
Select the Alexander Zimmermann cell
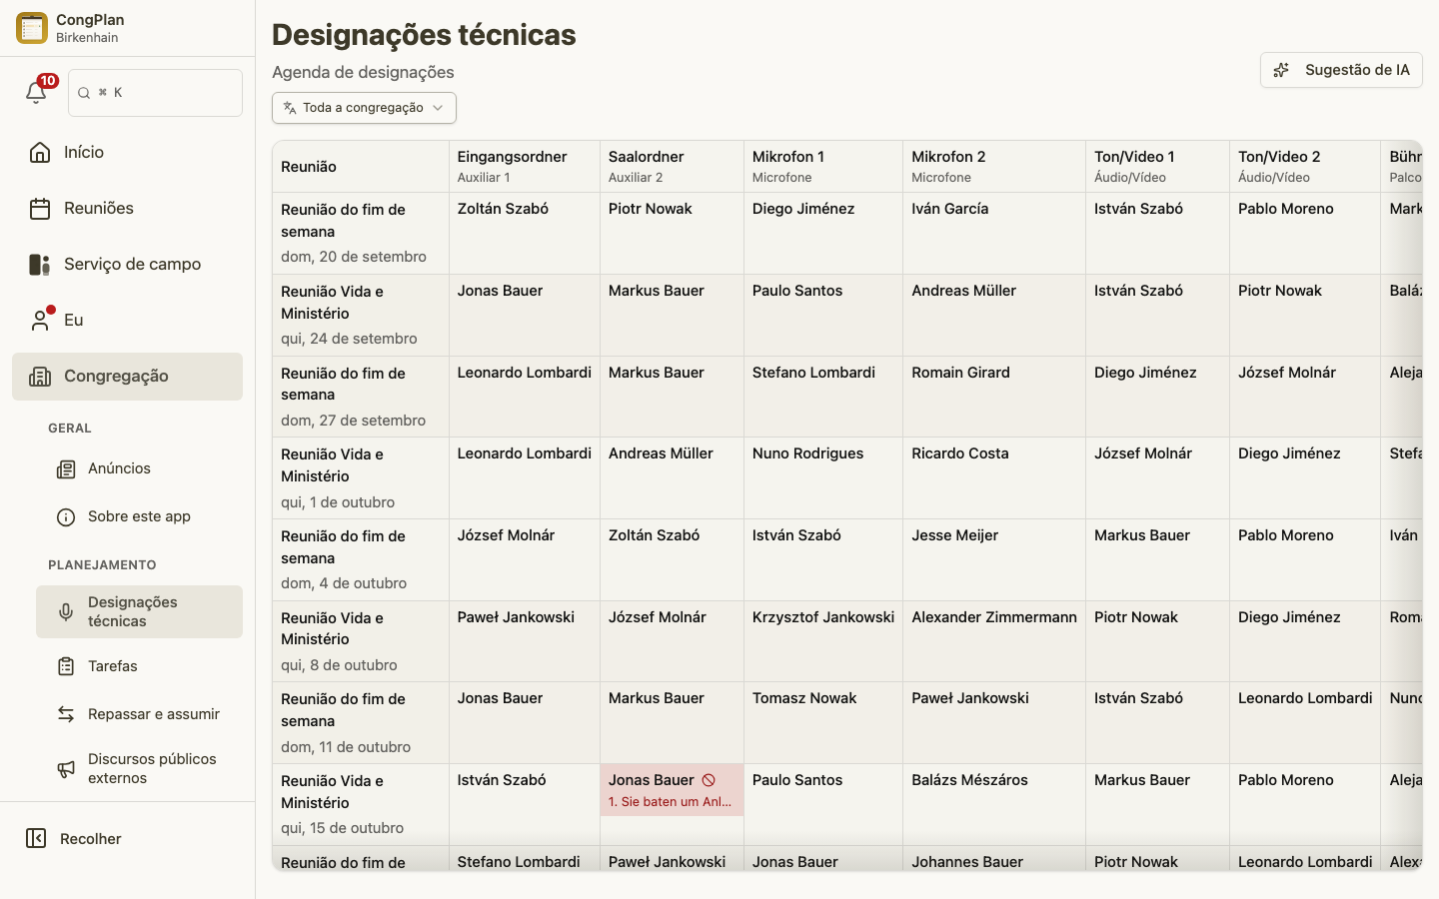coord(994,641)
